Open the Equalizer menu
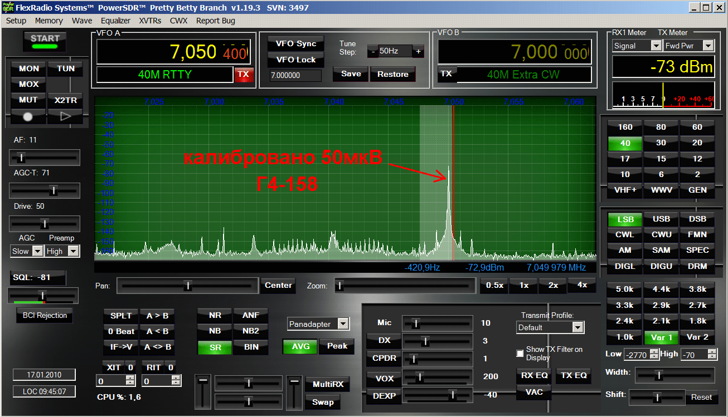 coord(115,21)
